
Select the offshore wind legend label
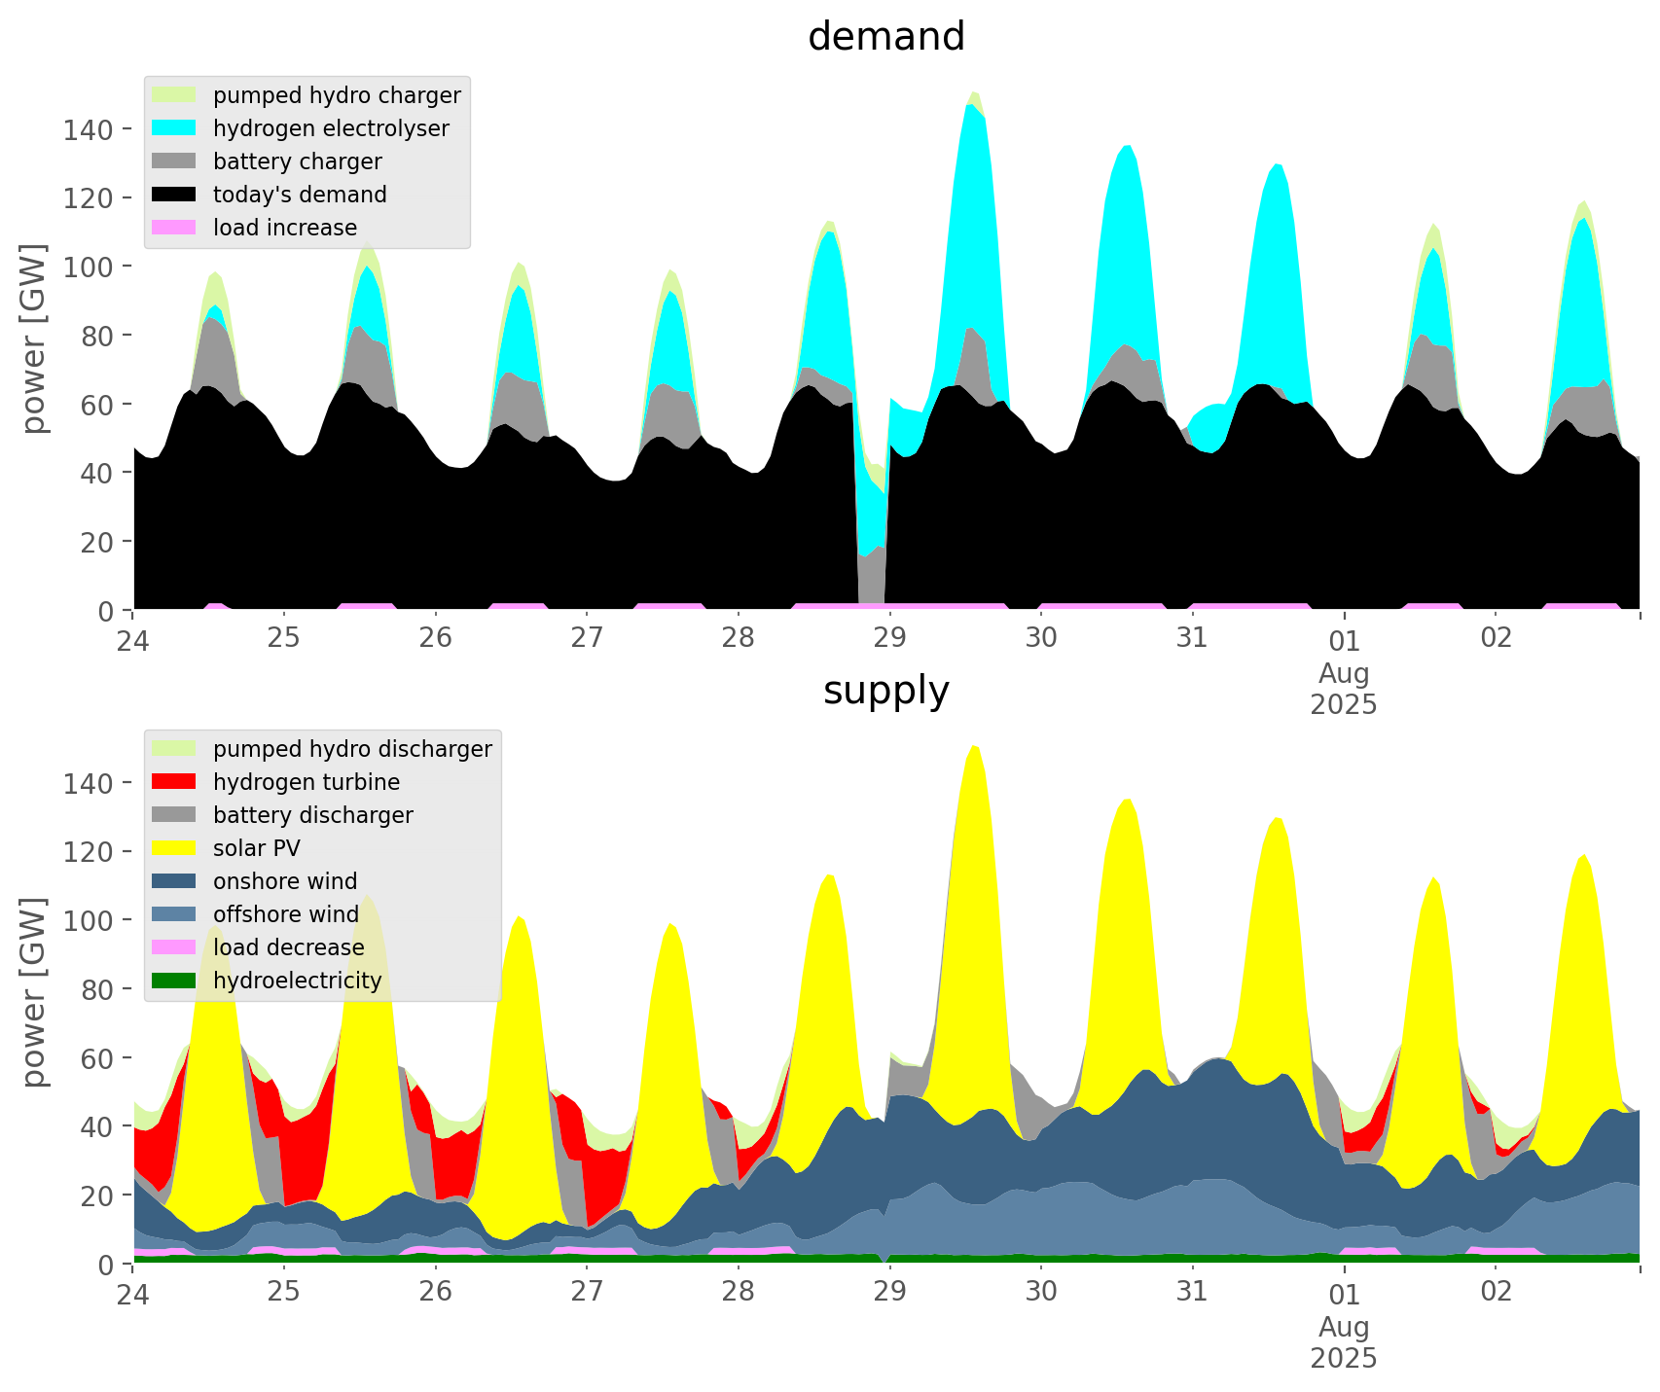(286, 914)
